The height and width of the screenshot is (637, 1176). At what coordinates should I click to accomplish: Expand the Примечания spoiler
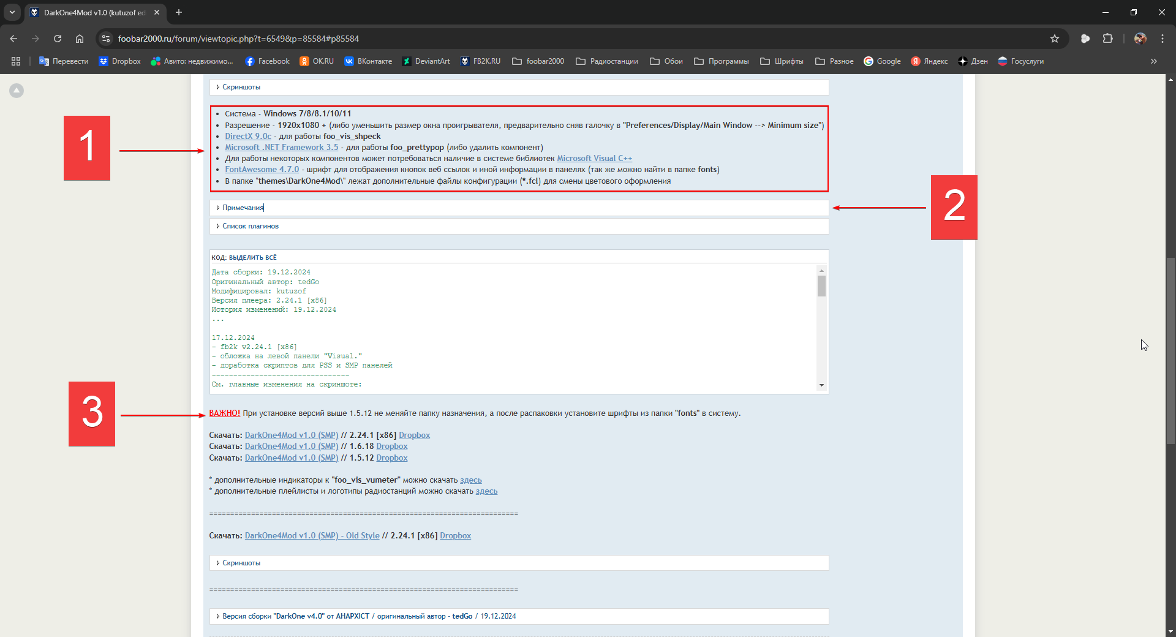point(243,208)
